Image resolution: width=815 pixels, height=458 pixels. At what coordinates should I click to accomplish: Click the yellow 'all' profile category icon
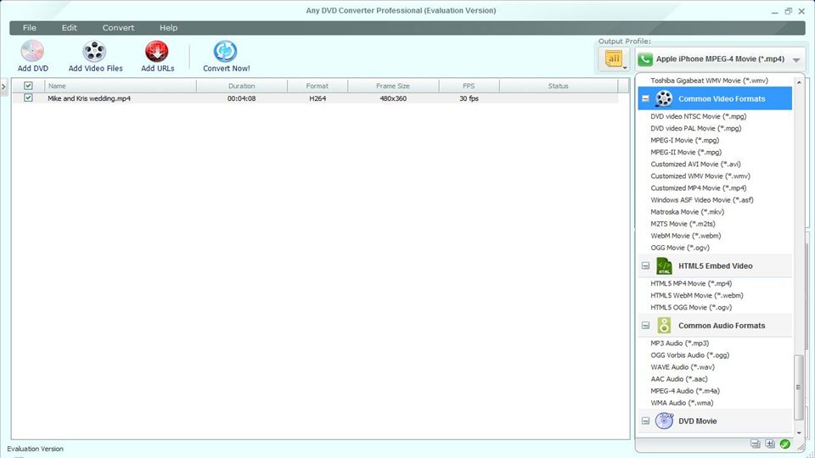pyautogui.click(x=614, y=59)
